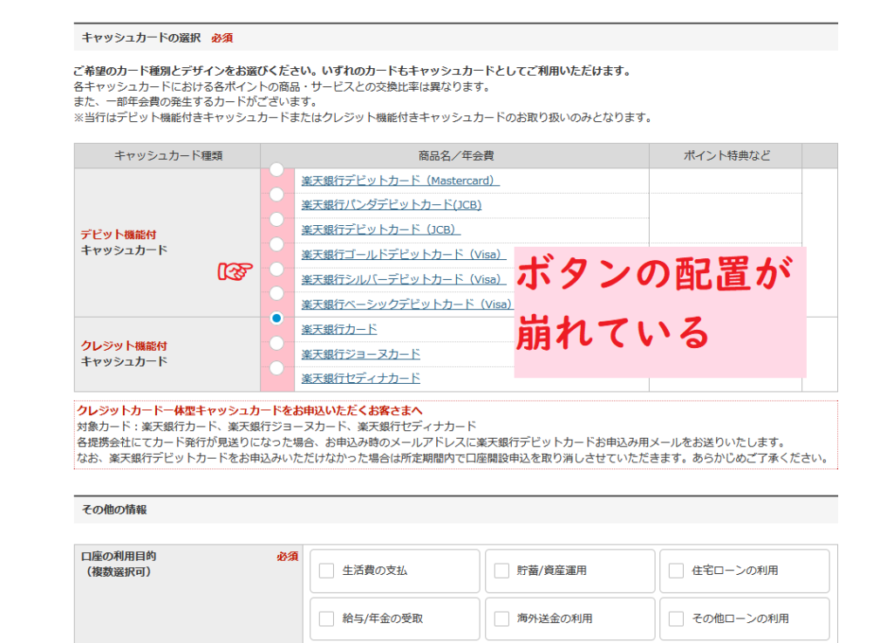Check the 給与/年金の受取 checkbox
The height and width of the screenshot is (643, 893).
click(326, 619)
